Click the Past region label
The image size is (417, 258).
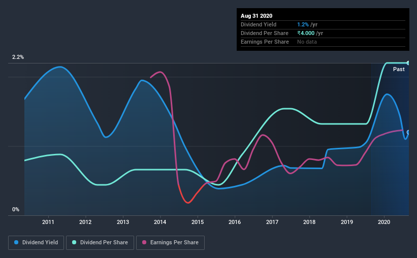[399, 69]
